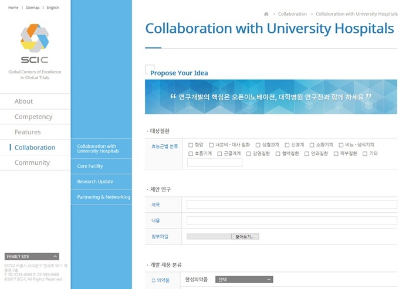399x289 pixels.
Task: Check the 항암 checkbox
Action: point(191,145)
